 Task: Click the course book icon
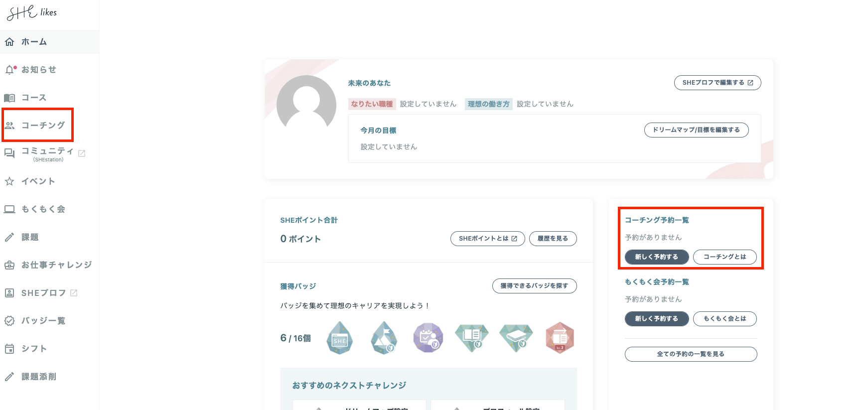click(x=9, y=98)
